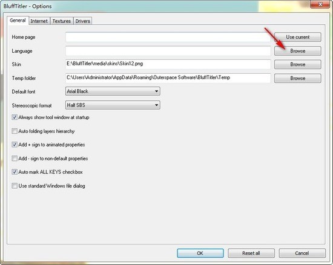Expand the Stereoscopic format dropdown
The height and width of the screenshot is (265, 333).
click(113, 105)
